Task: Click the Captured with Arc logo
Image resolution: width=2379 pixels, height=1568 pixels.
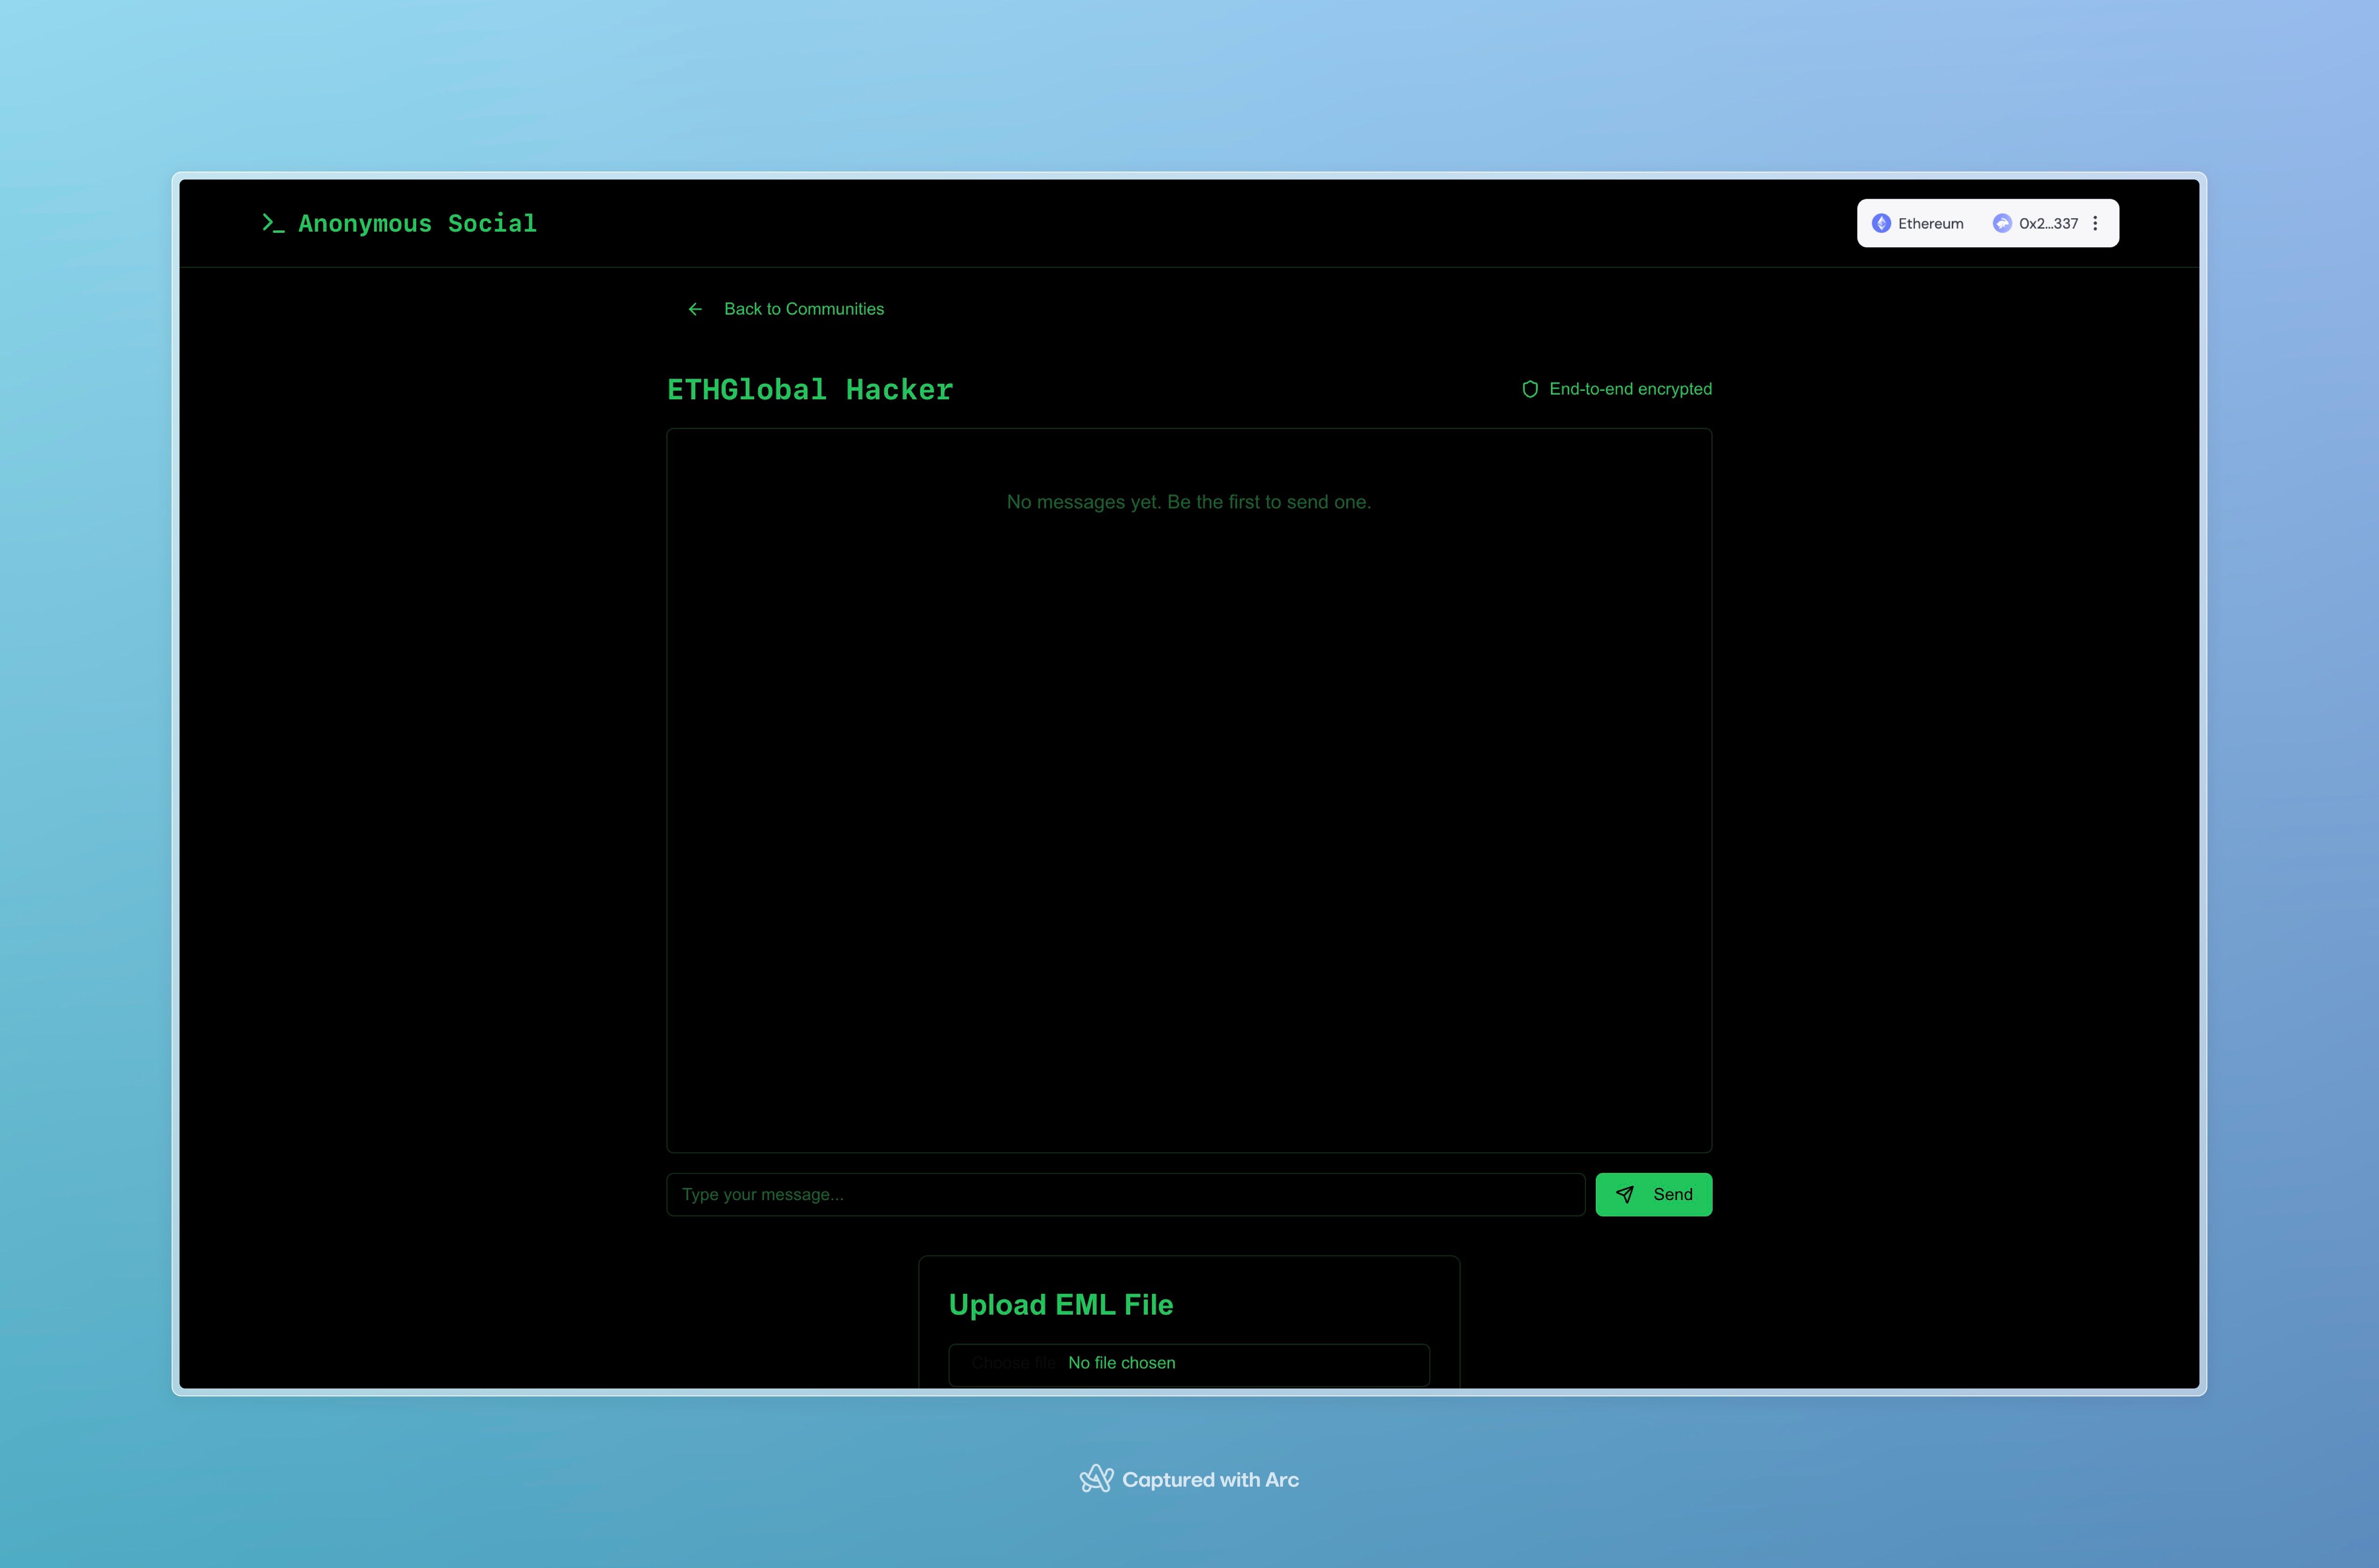Action: click(x=1096, y=1479)
